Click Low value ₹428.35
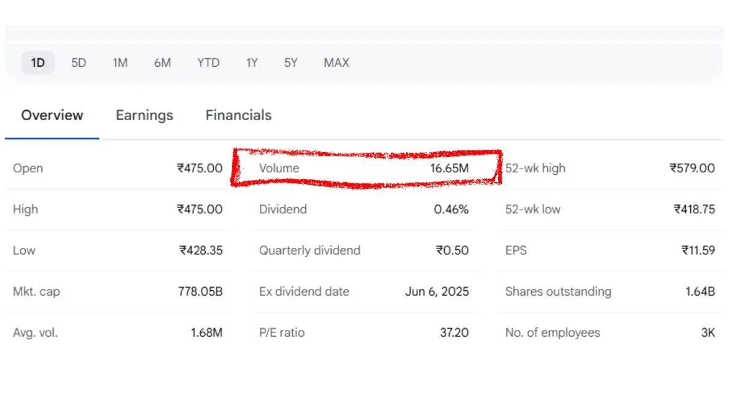 coord(201,250)
